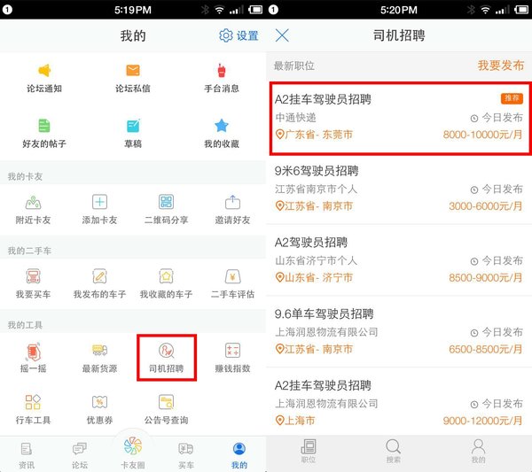Open 设置 settings in the header
The image size is (532, 472).
click(239, 35)
